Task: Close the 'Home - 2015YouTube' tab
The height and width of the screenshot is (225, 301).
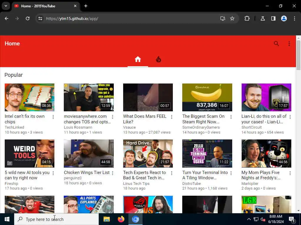Action: (75, 6)
